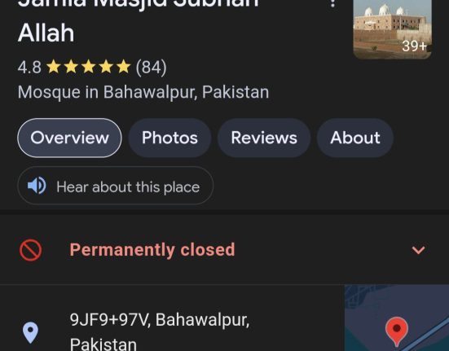Click the 9JF9+97V Bahawalpur address text
The height and width of the screenshot is (351, 449).
[x=160, y=331]
